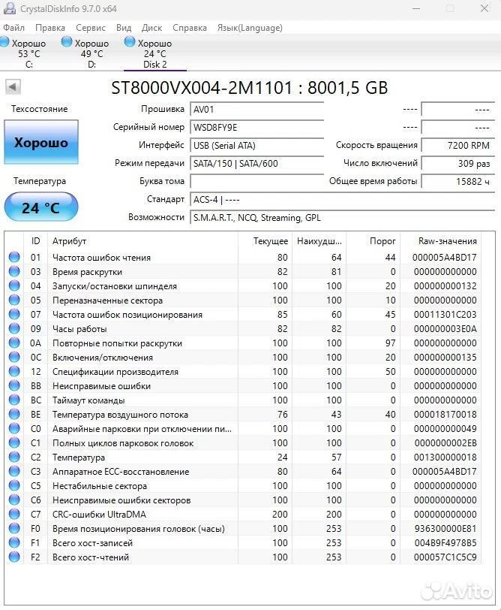Click the features field S.M.A.R.T., NCQ, Streaming, GPL
This screenshot has width=501, height=610.
click(x=342, y=217)
